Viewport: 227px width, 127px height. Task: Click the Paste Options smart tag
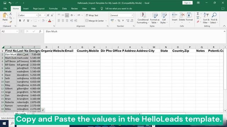(x=43, y=110)
